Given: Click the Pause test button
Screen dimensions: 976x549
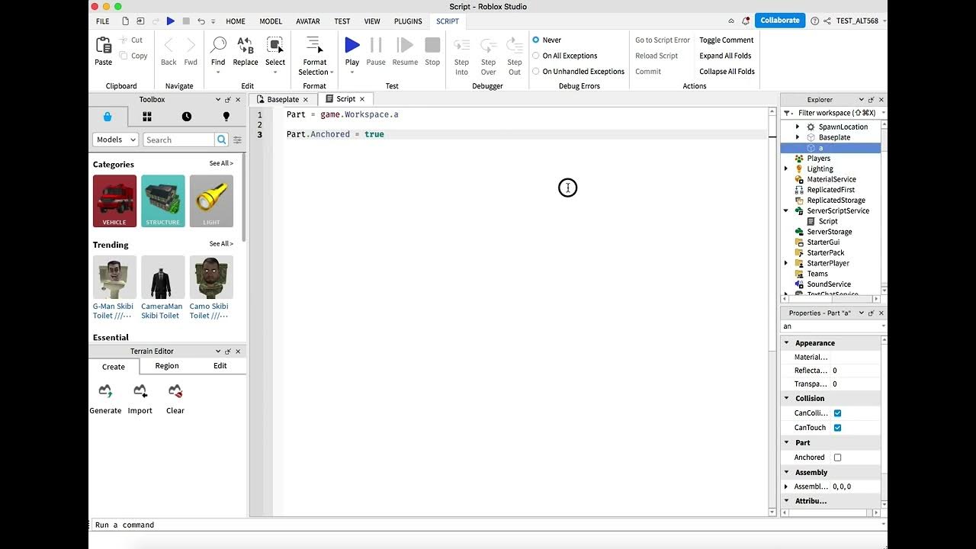Looking at the screenshot, I should 376,45.
